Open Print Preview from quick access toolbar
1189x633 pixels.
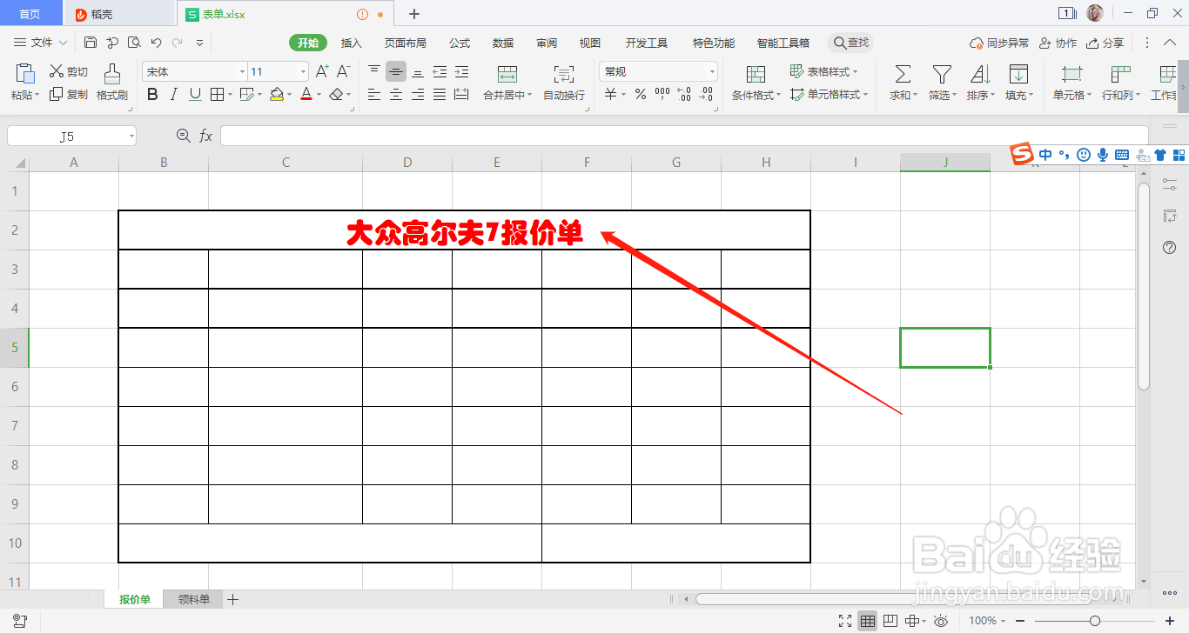click(134, 43)
